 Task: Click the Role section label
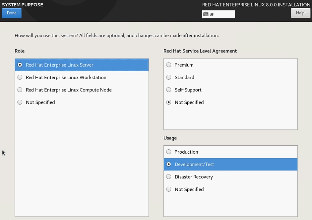(x=20, y=51)
